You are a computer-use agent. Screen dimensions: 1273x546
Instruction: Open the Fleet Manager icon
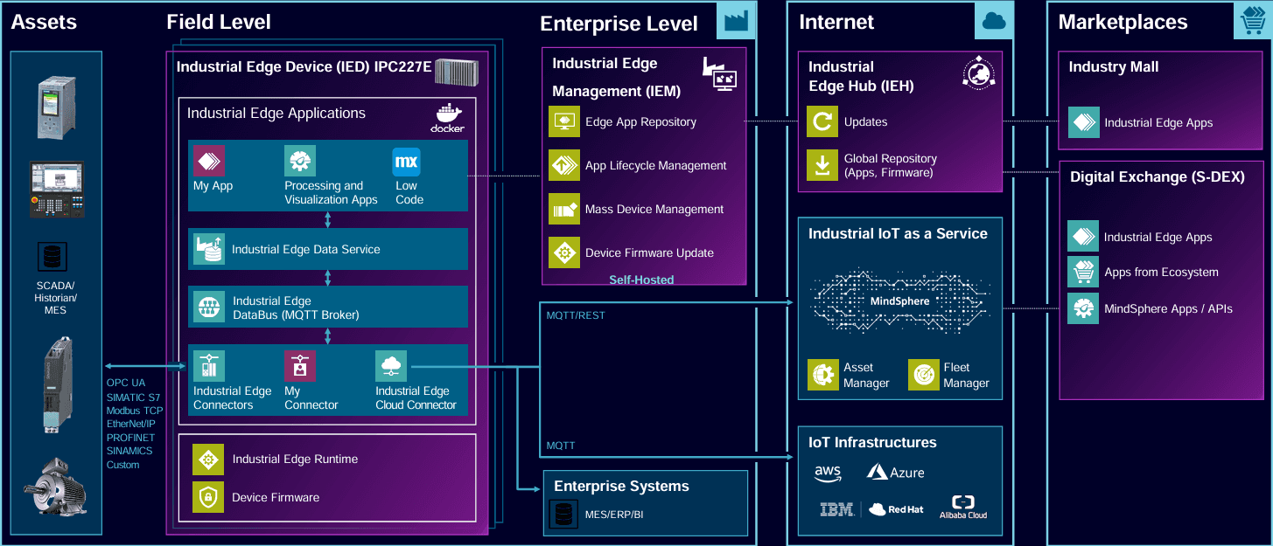tap(923, 375)
